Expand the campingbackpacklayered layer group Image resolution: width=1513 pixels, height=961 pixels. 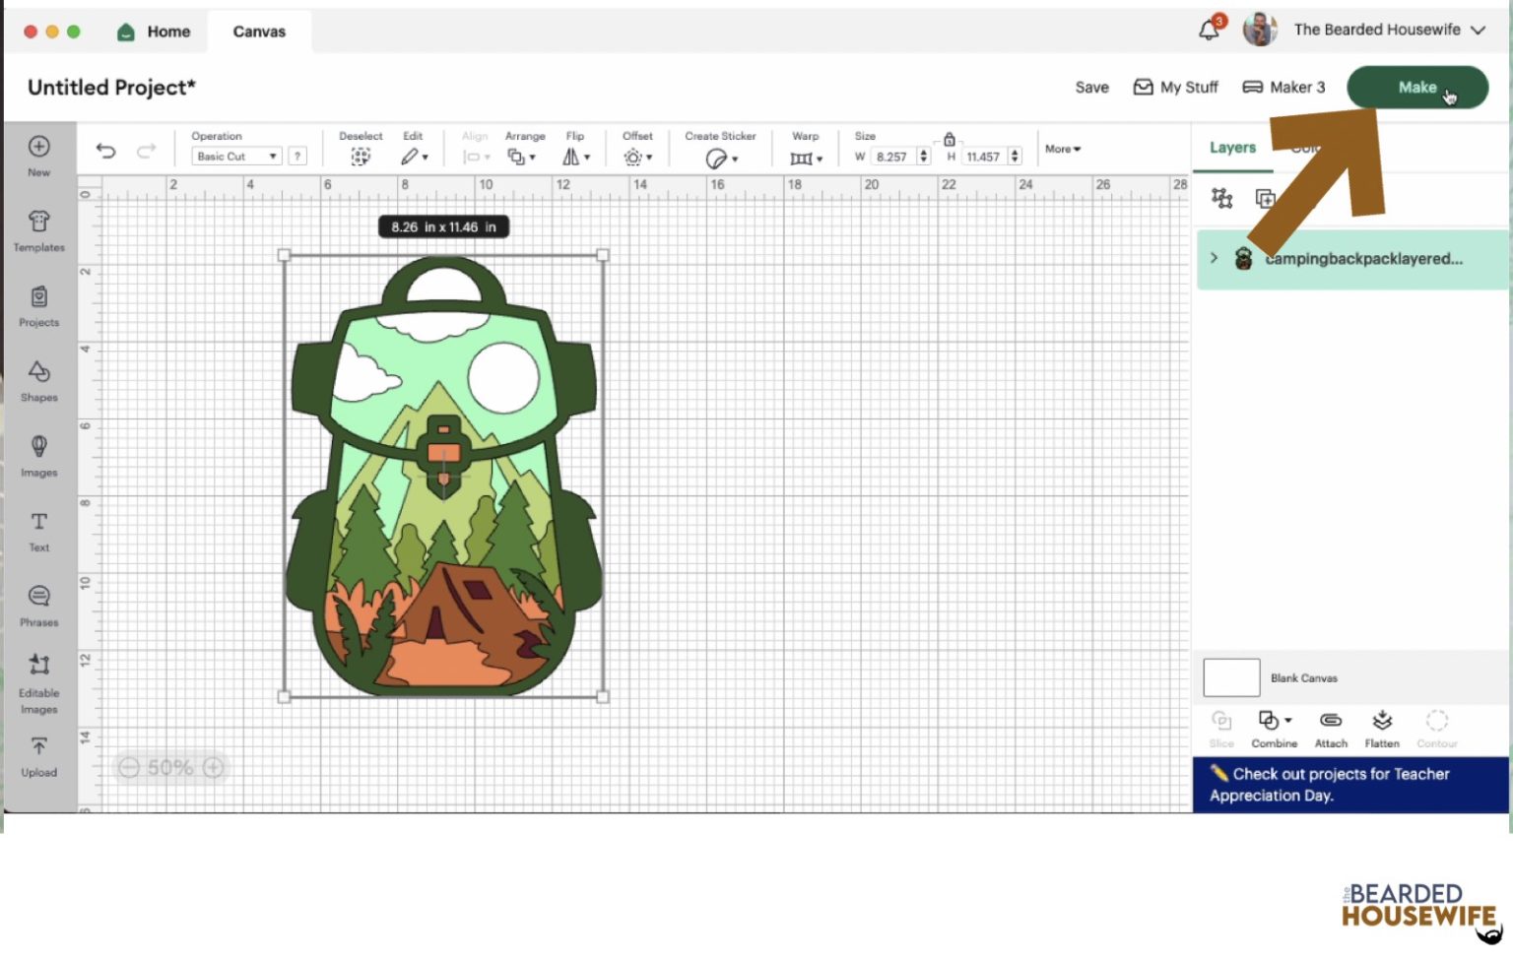coord(1214,258)
